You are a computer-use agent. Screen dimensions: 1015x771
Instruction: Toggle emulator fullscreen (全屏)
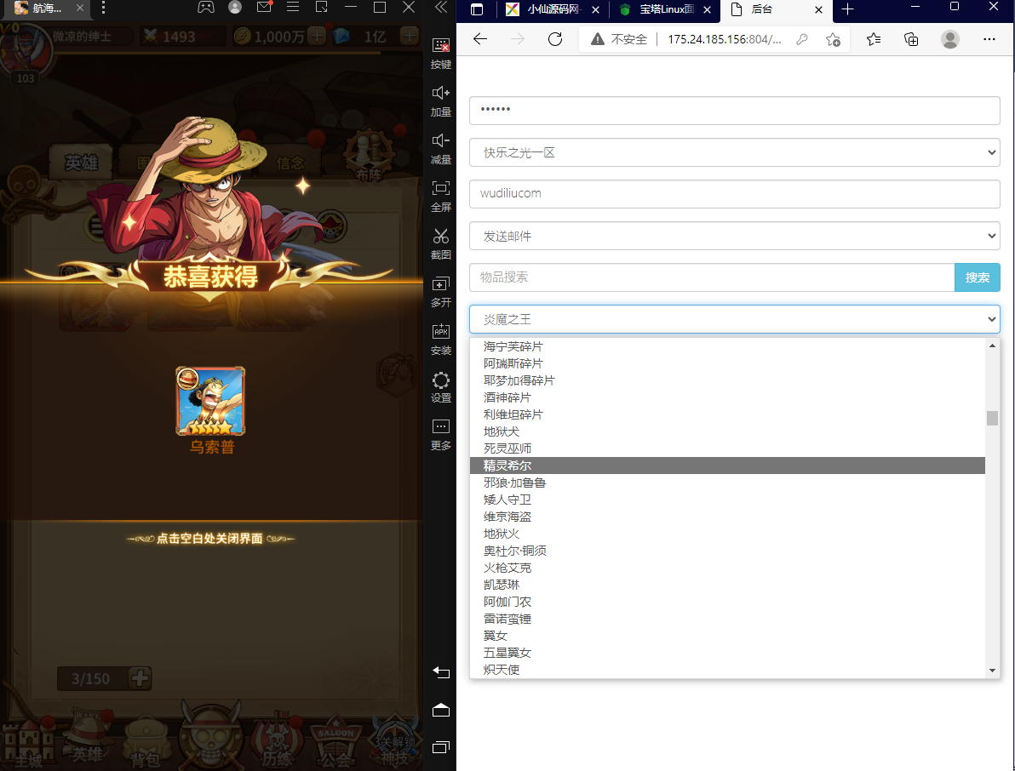pyautogui.click(x=441, y=197)
